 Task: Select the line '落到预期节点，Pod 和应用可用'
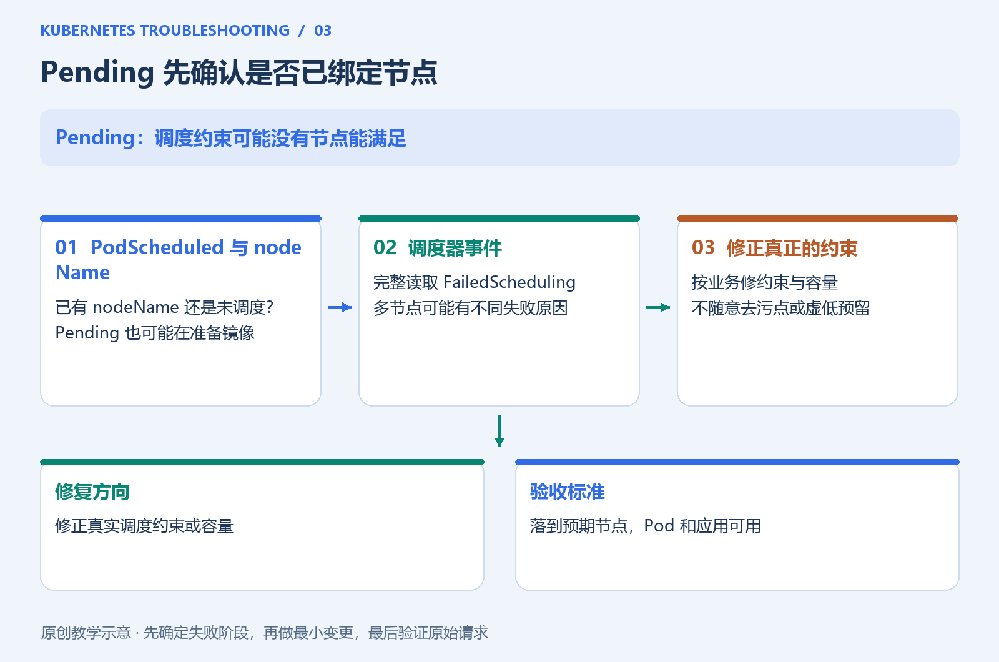click(x=646, y=526)
